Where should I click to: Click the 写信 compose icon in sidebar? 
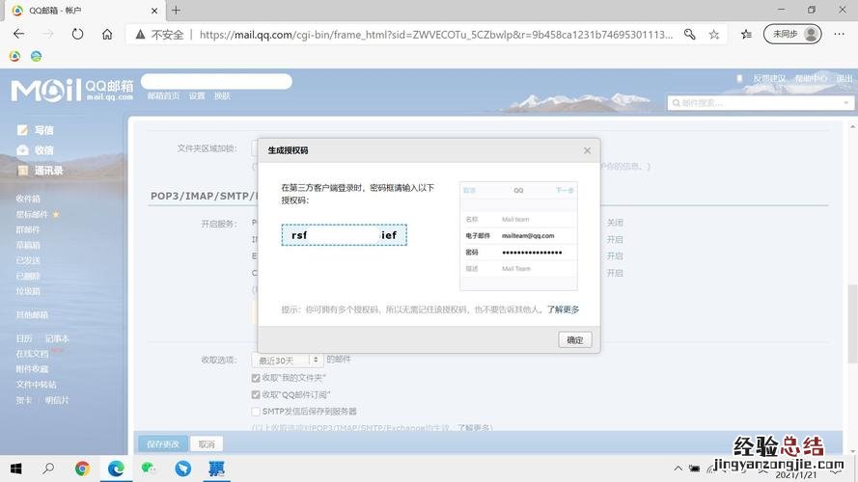(22, 130)
